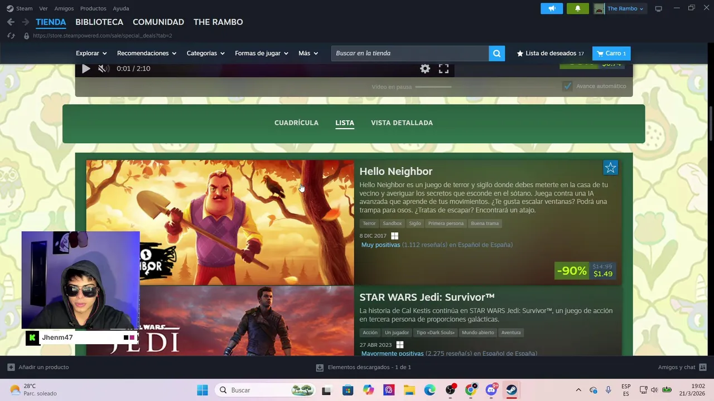The height and width of the screenshot is (401, 714).
Task: Open the Amigos menu
Action: click(64, 8)
